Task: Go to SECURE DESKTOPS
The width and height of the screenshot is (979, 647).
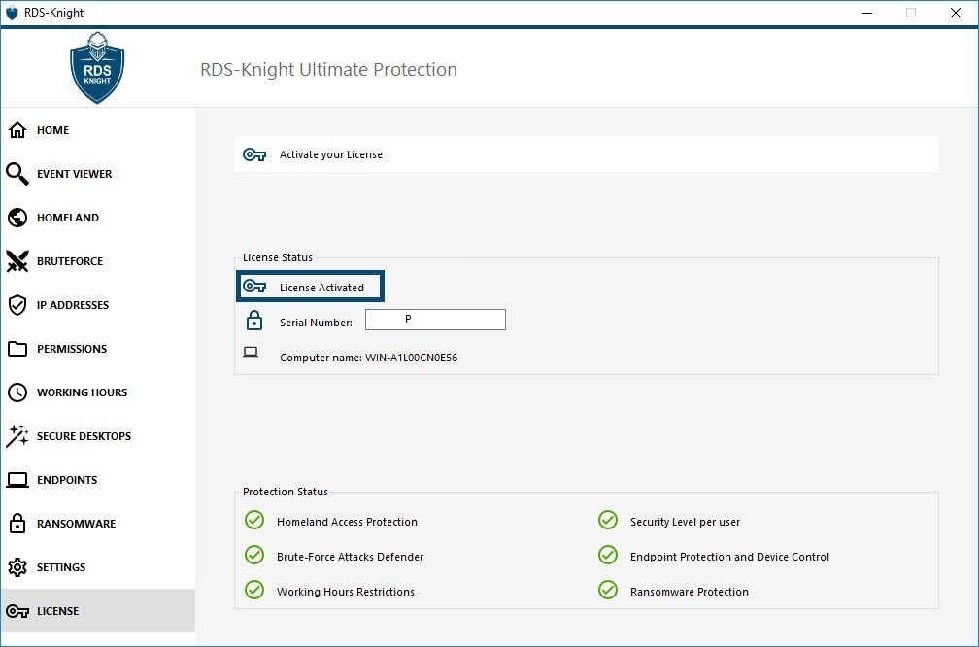Action: click(84, 436)
